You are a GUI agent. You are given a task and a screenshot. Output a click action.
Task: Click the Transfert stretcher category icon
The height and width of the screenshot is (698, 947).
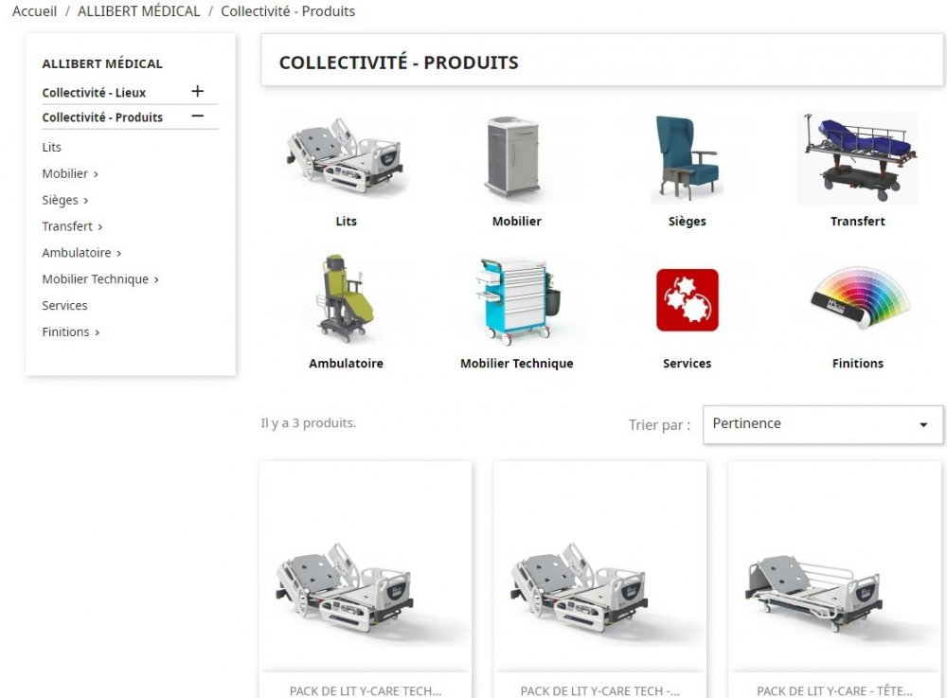[x=857, y=156]
